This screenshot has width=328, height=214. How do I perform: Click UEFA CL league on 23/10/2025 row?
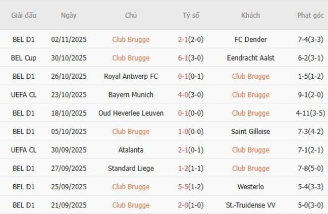[x=24, y=95]
